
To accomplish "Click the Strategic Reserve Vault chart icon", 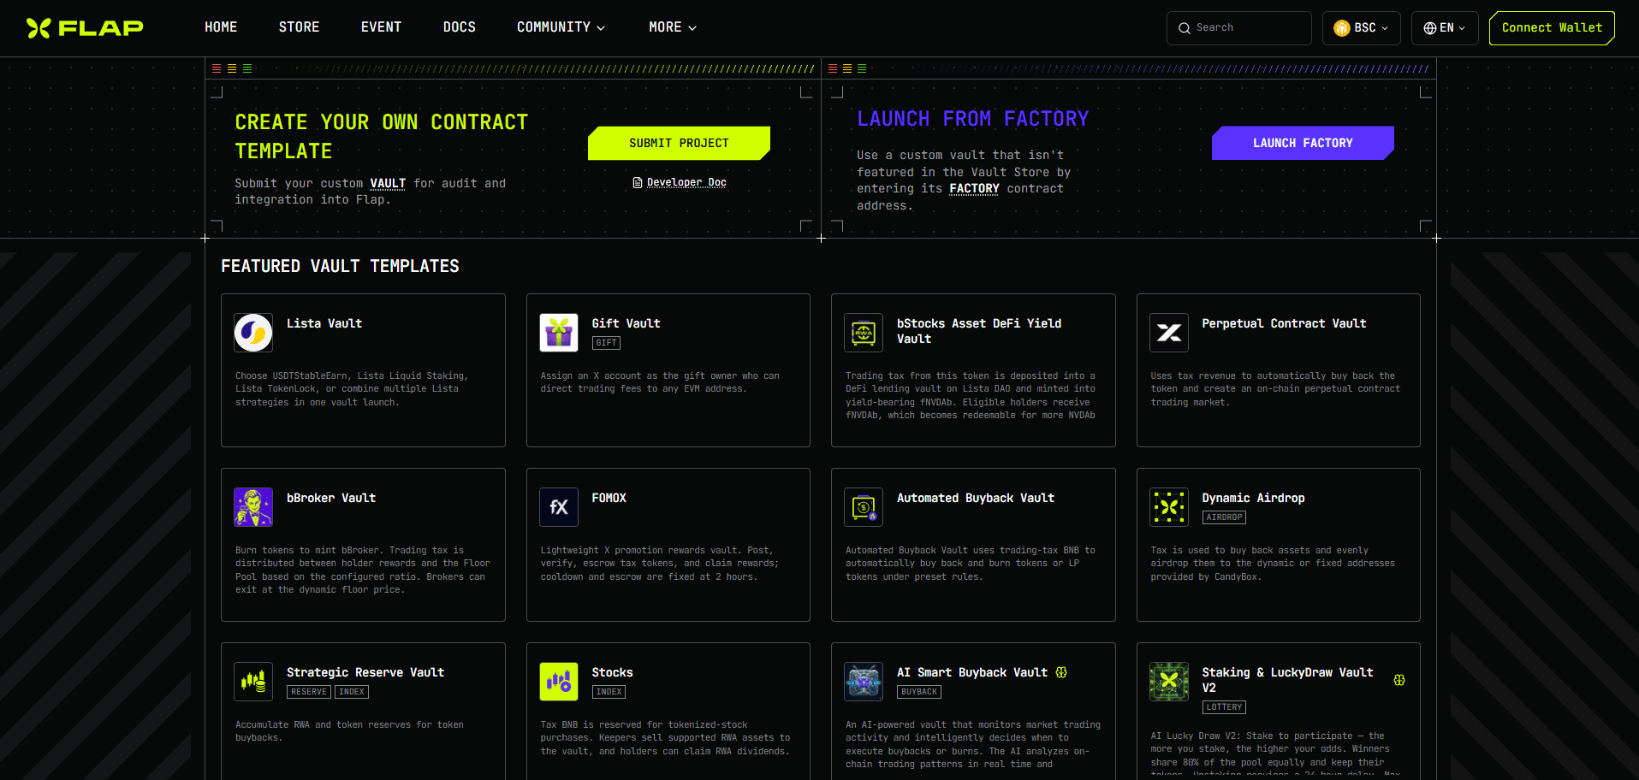I will click(x=253, y=682).
